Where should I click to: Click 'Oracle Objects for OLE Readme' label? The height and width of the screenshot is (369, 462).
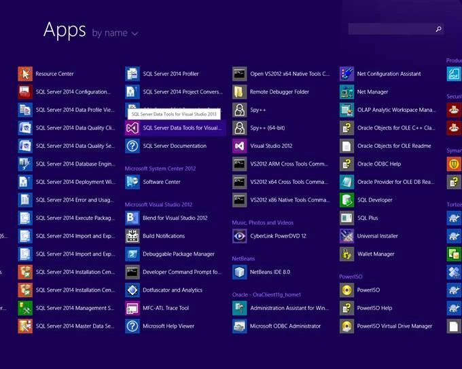[394, 146]
